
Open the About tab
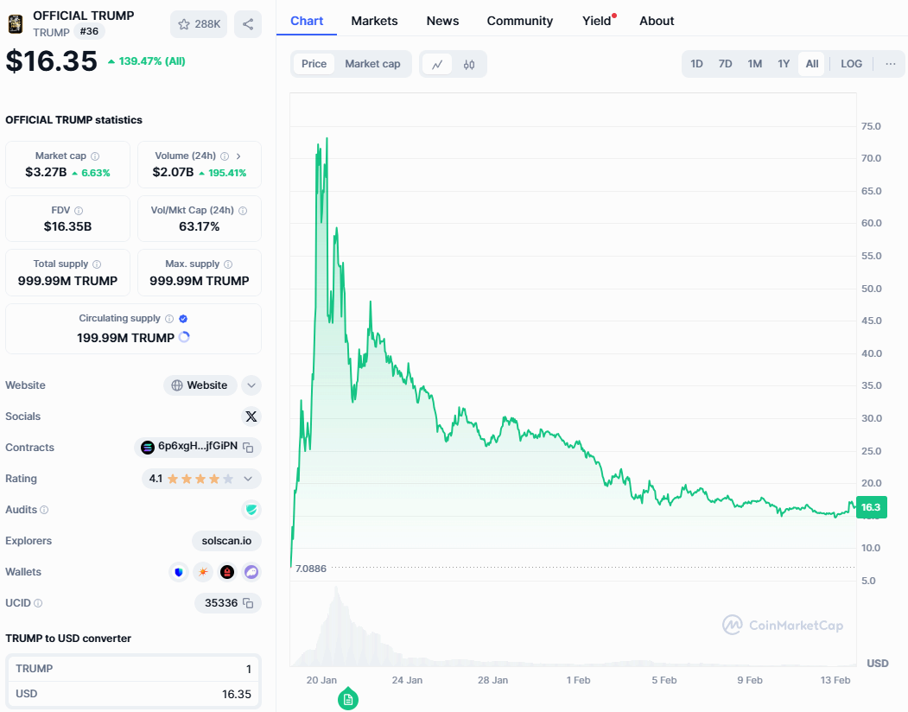pyautogui.click(x=657, y=21)
